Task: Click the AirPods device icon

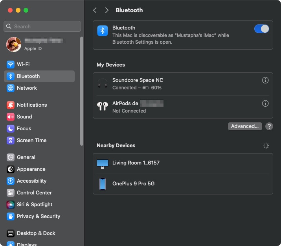Action: (x=103, y=106)
